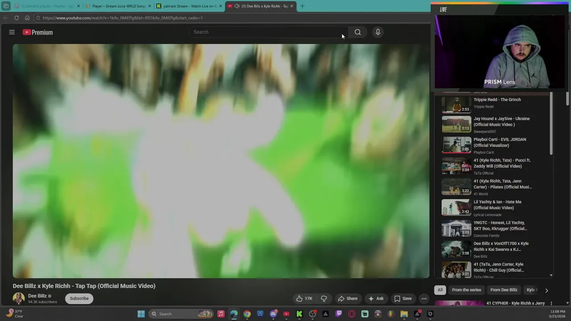Image resolution: width=571 pixels, height=321 pixels.
Task: Go back in browser history
Action: [6, 18]
